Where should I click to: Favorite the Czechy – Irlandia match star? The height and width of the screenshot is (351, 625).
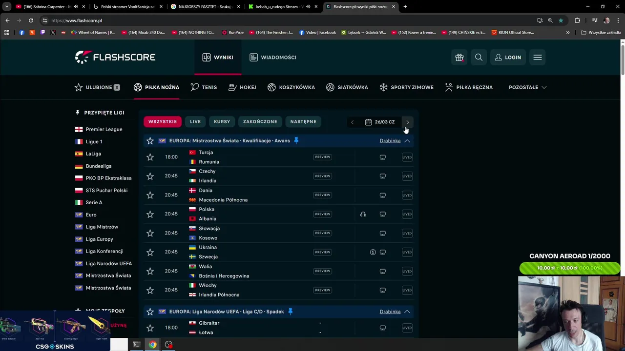(150, 176)
